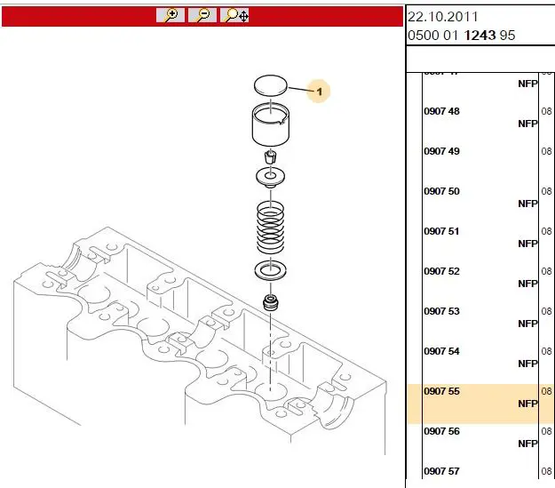Image resolution: width=555 pixels, height=488 pixels.
Task: Open part entry 0907 53
Action: pos(441,312)
